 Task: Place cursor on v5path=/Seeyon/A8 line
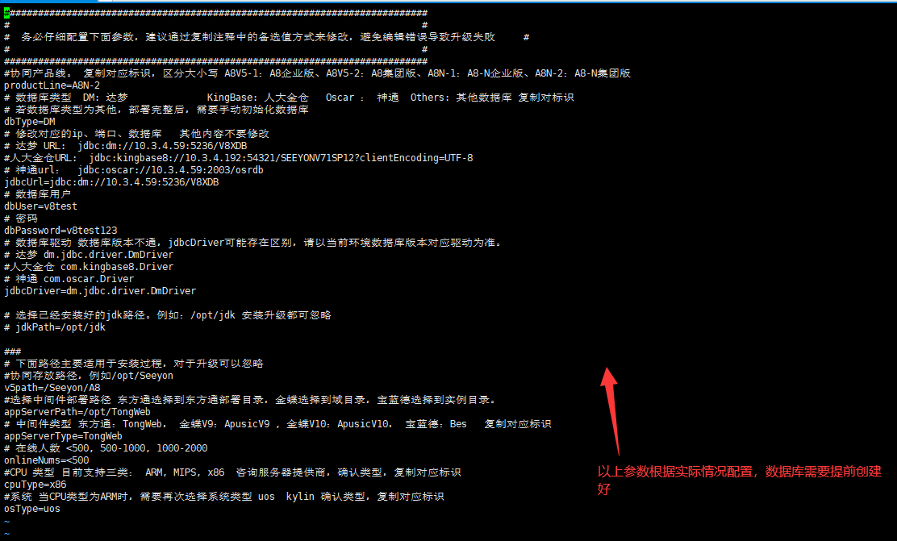pos(52,388)
